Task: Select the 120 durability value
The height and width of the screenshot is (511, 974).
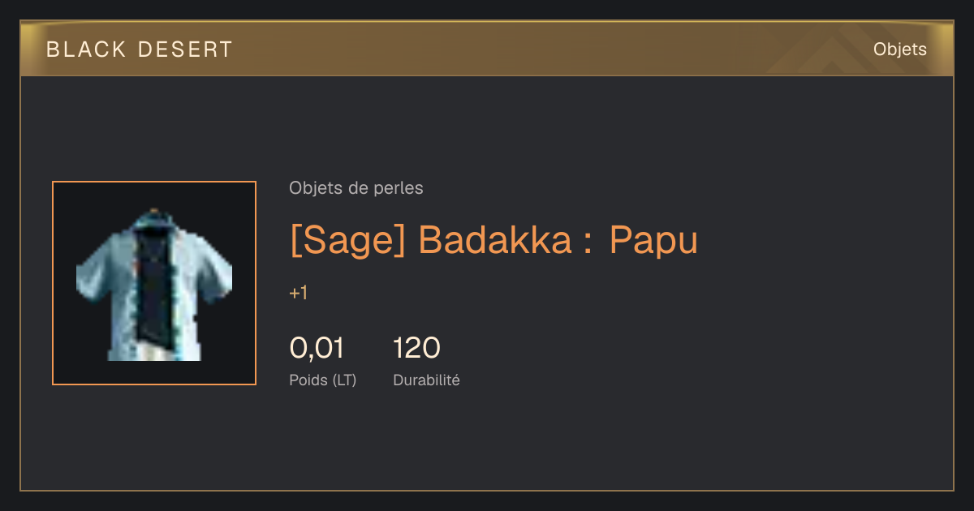Action: tap(416, 348)
